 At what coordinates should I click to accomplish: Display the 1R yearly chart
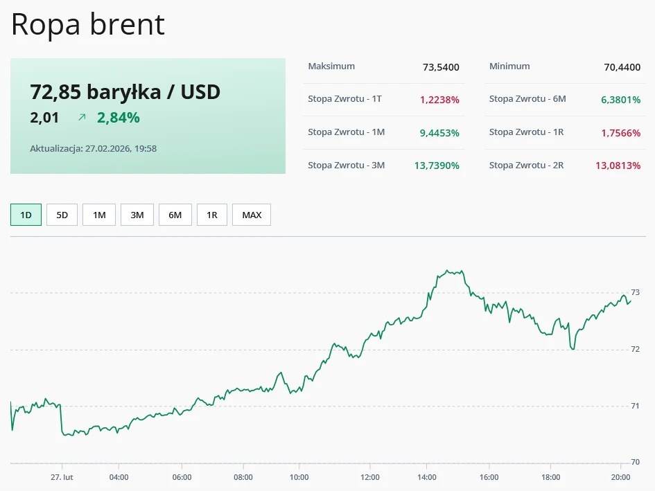[212, 215]
